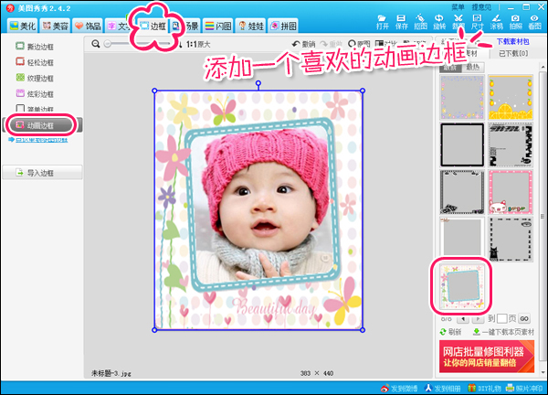The image size is (548, 395).
Task: Open the 闪图 tab
Action: (218, 26)
